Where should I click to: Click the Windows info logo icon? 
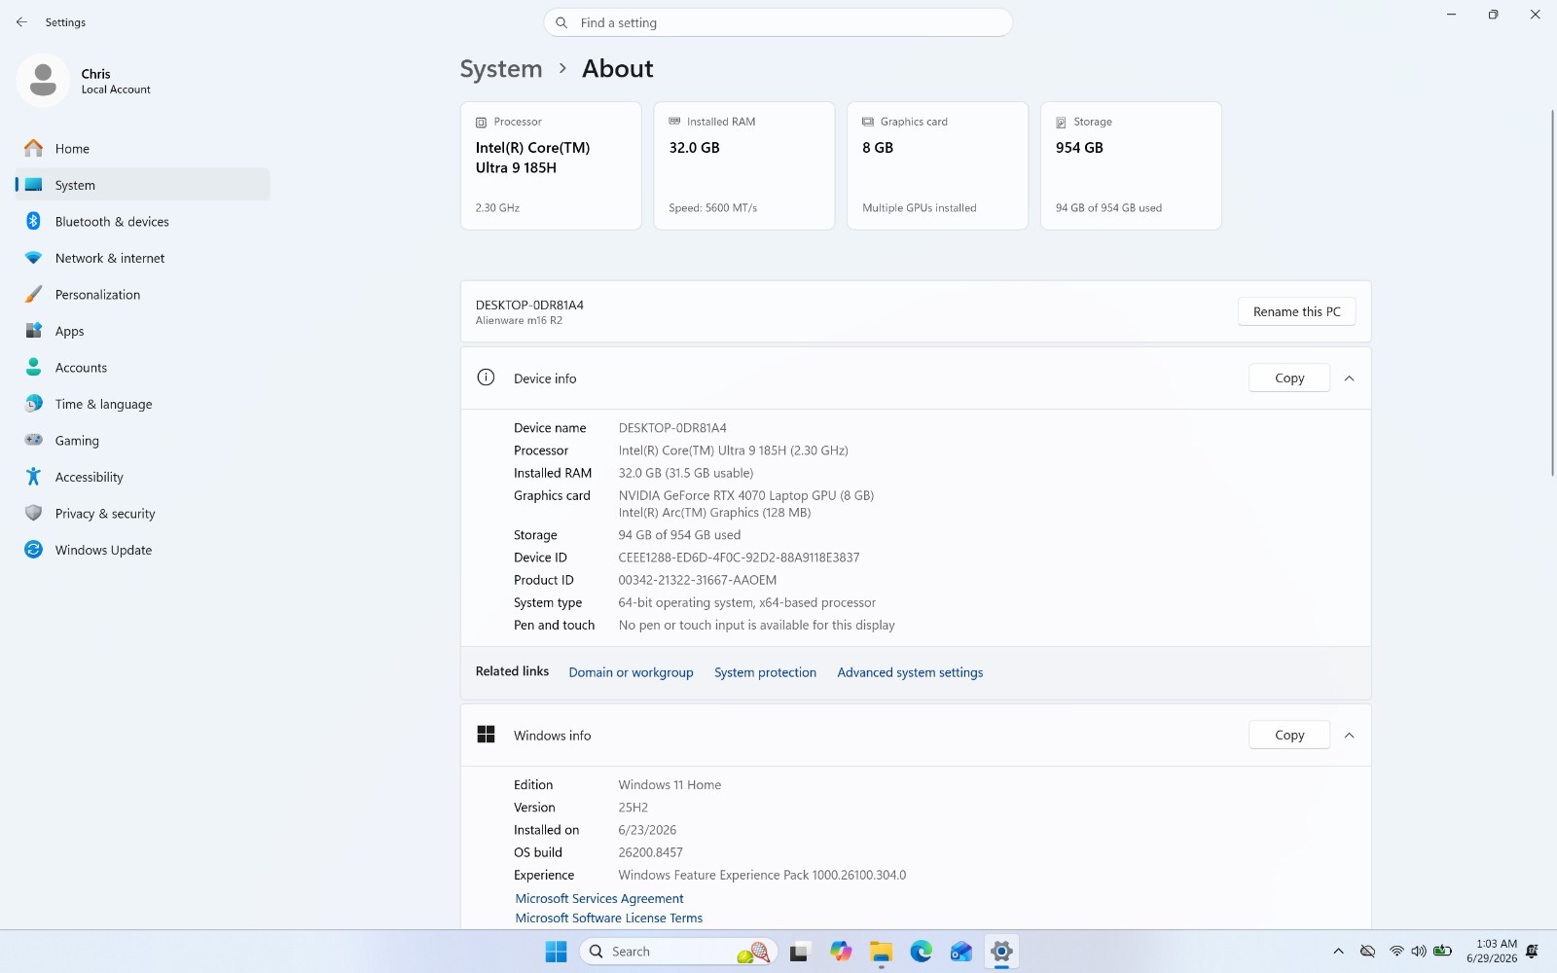click(486, 735)
